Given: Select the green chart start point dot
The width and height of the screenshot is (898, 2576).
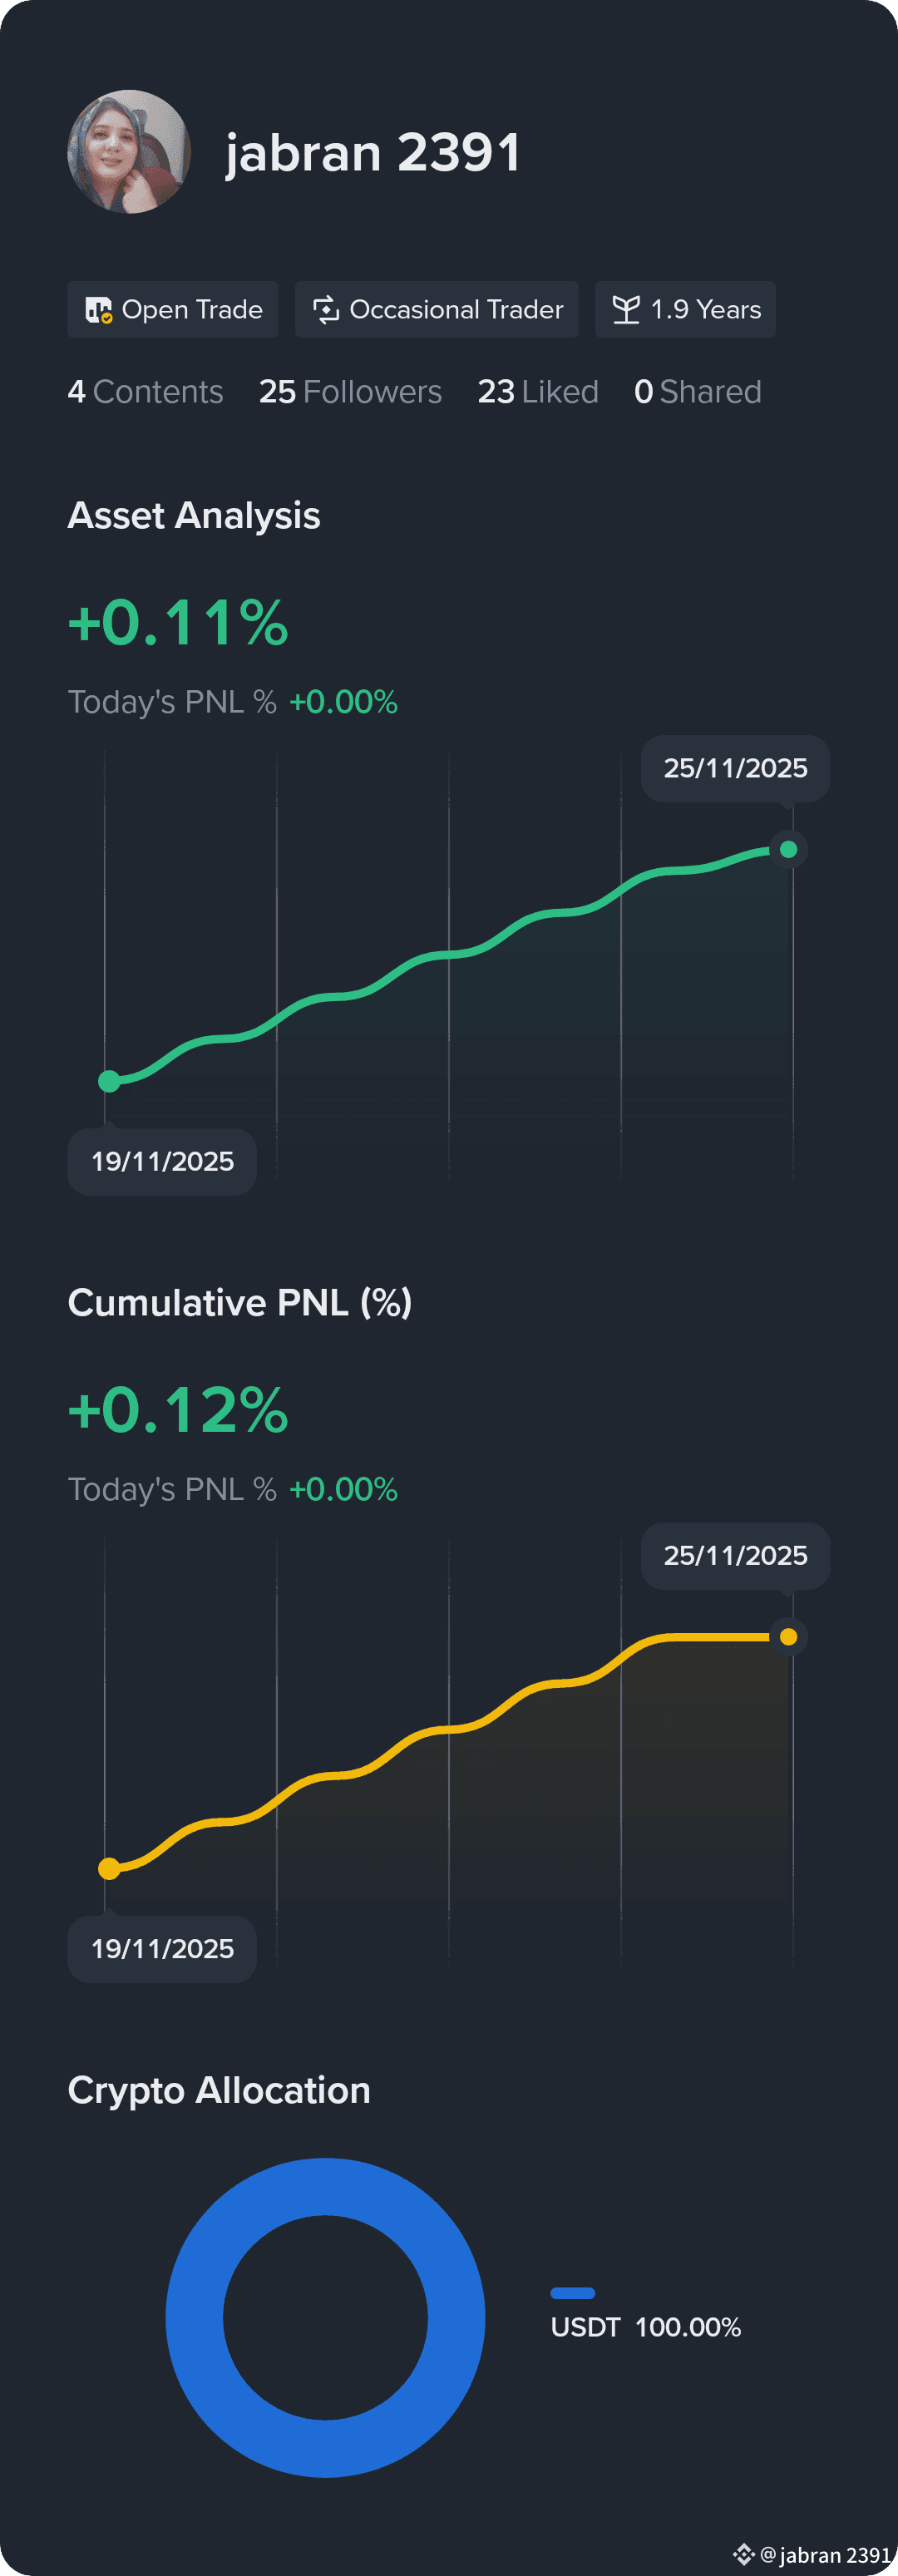Looking at the screenshot, I should click(x=109, y=1081).
